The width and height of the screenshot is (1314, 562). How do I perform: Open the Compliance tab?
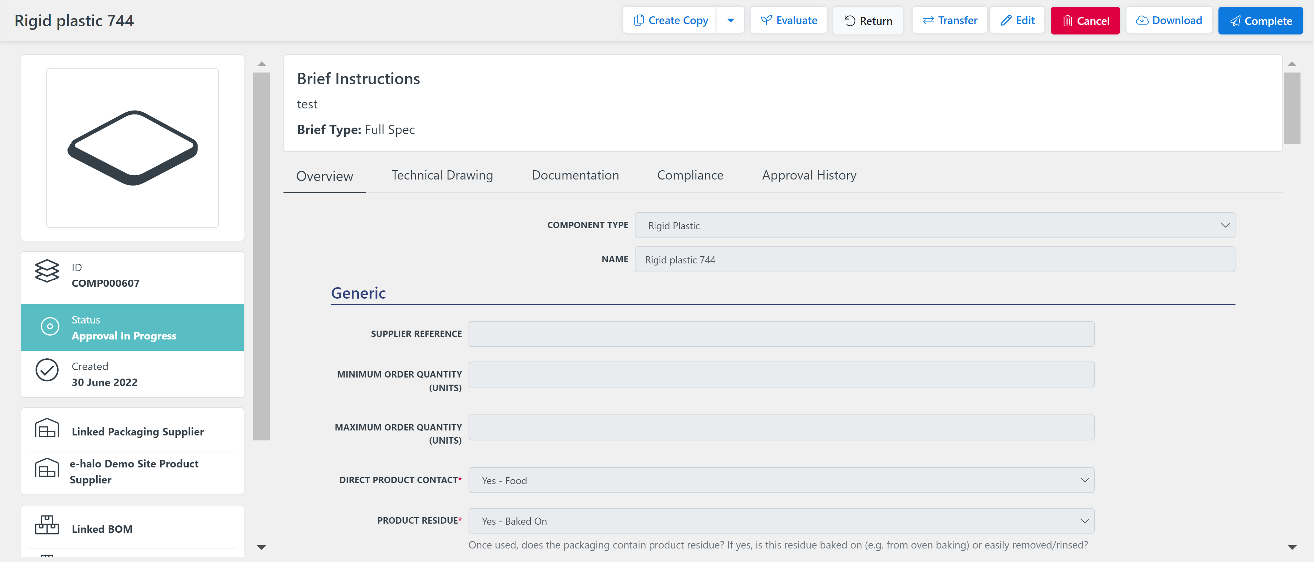coord(690,175)
